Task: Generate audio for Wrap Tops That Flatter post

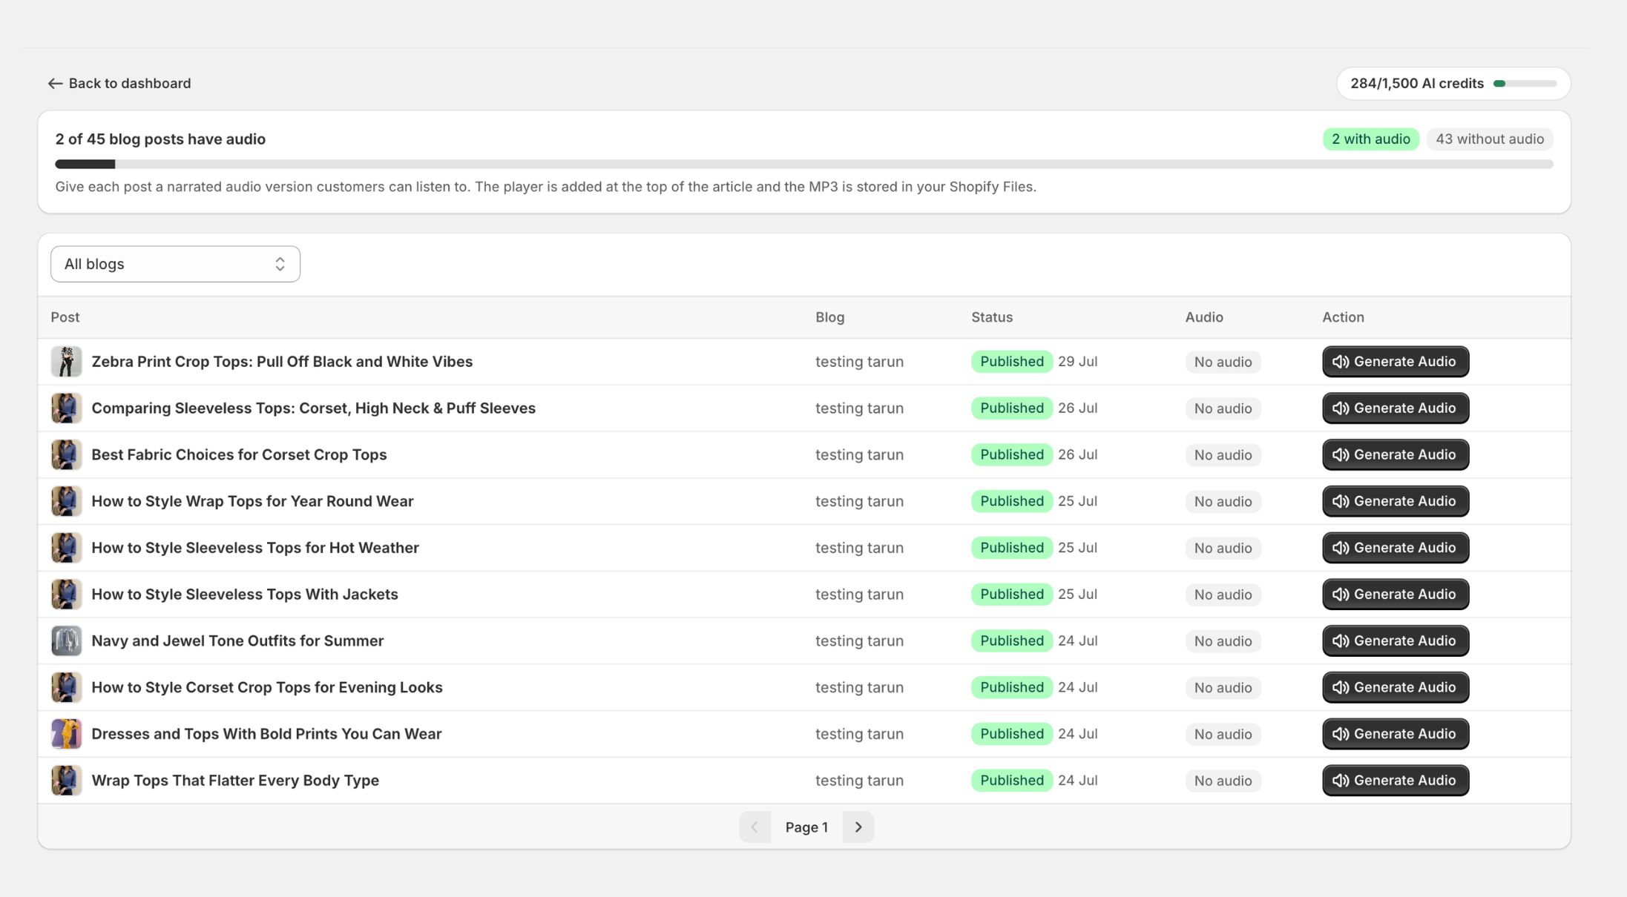Action: click(1396, 781)
